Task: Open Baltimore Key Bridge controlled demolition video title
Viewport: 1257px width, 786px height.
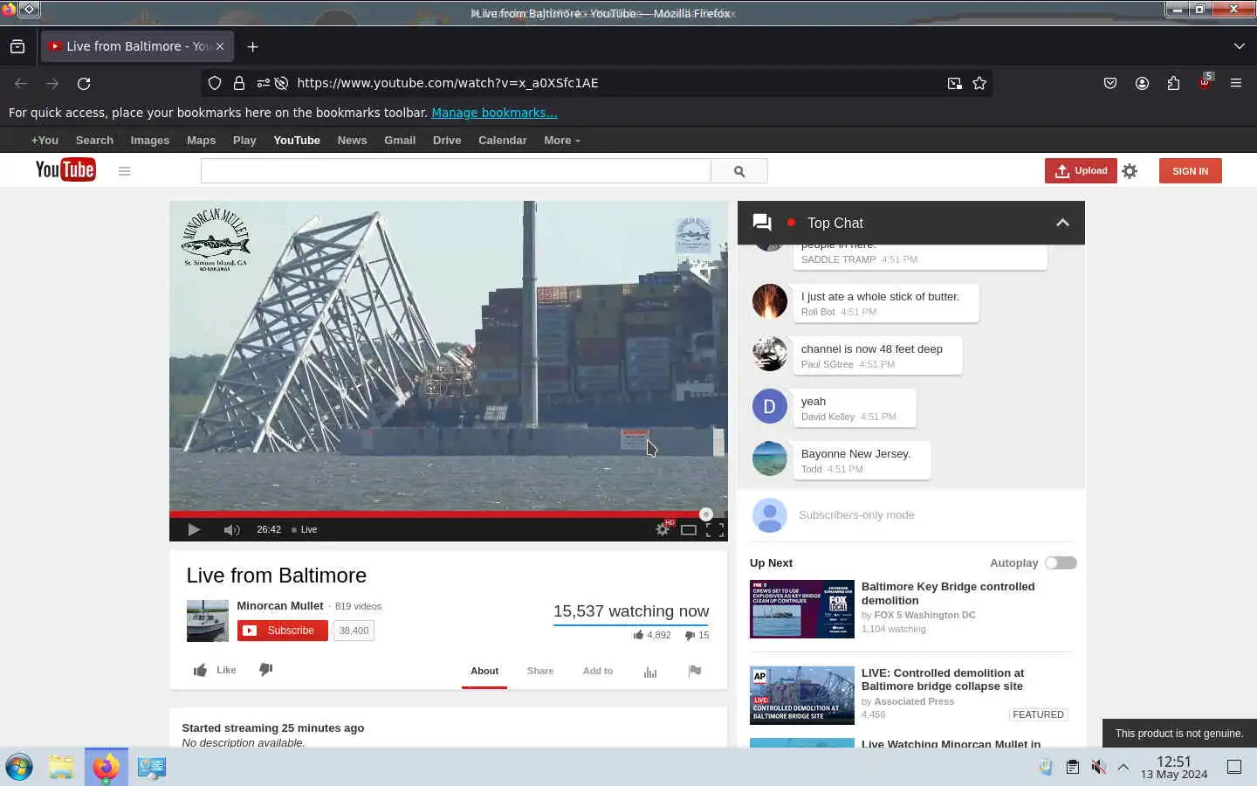Action: coord(948,593)
